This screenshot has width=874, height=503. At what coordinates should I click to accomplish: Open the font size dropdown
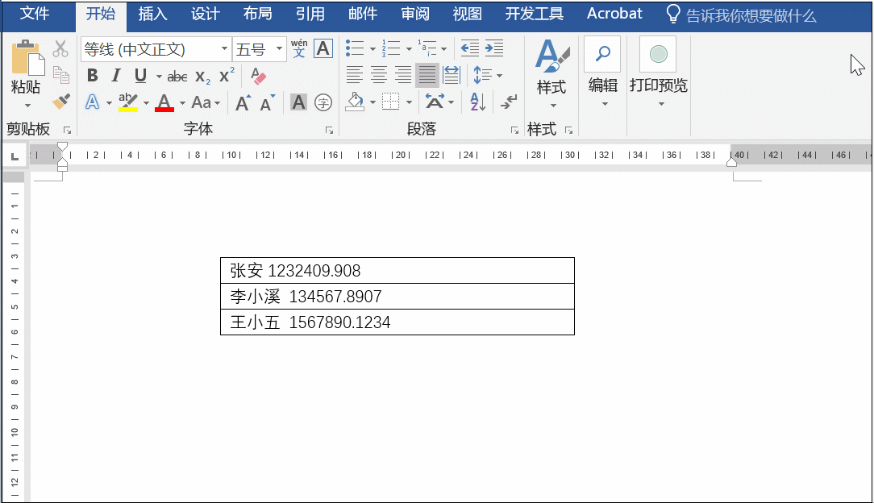(277, 48)
